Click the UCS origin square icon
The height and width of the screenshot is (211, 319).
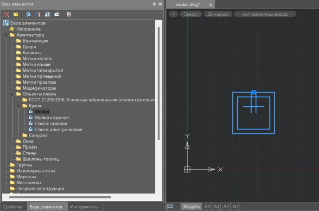pos(187,169)
